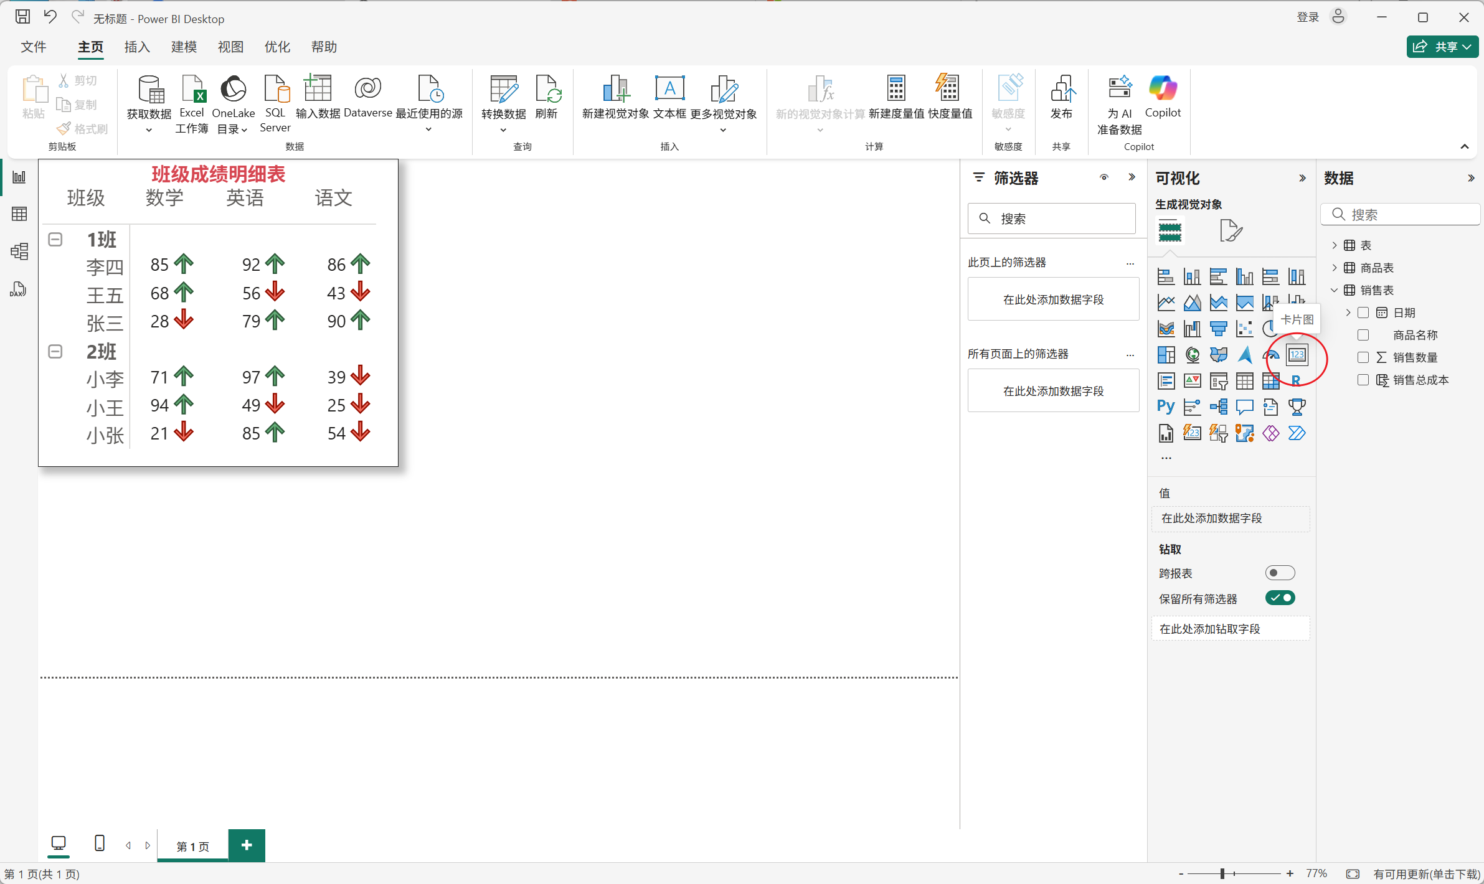Open DAX query view in sidebar

pos(18,289)
